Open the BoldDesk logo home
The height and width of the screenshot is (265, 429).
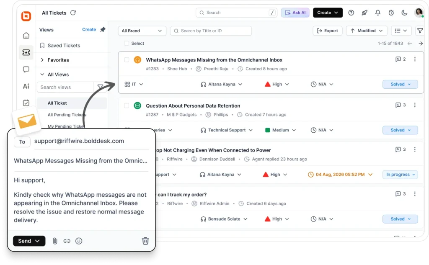[26, 16]
